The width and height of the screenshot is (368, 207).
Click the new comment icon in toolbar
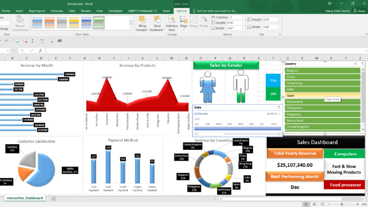[16, 41]
